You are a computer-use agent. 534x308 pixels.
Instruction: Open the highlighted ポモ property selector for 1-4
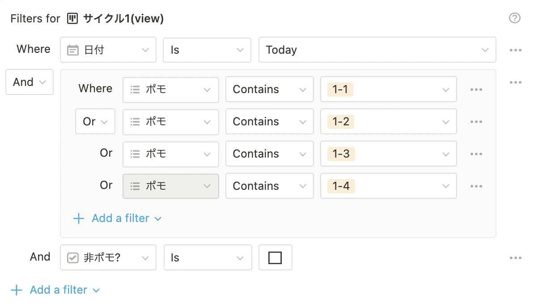171,186
